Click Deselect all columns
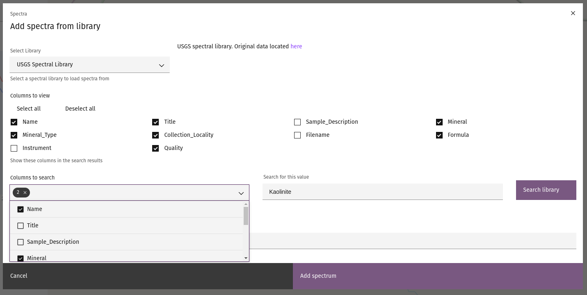This screenshot has width=587, height=295. point(80,109)
